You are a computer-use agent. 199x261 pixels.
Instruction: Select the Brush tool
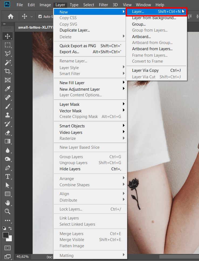8,106
